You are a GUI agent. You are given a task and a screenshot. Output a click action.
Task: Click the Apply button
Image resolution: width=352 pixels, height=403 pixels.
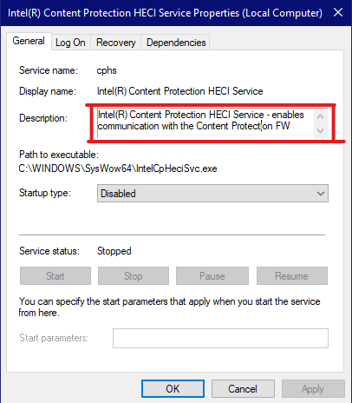click(x=313, y=389)
